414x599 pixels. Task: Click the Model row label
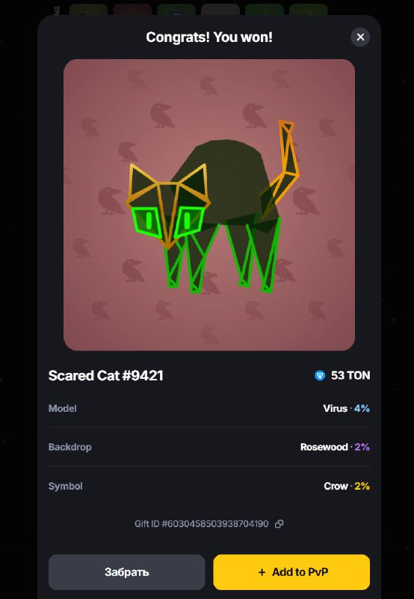pyautogui.click(x=63, y=408)
